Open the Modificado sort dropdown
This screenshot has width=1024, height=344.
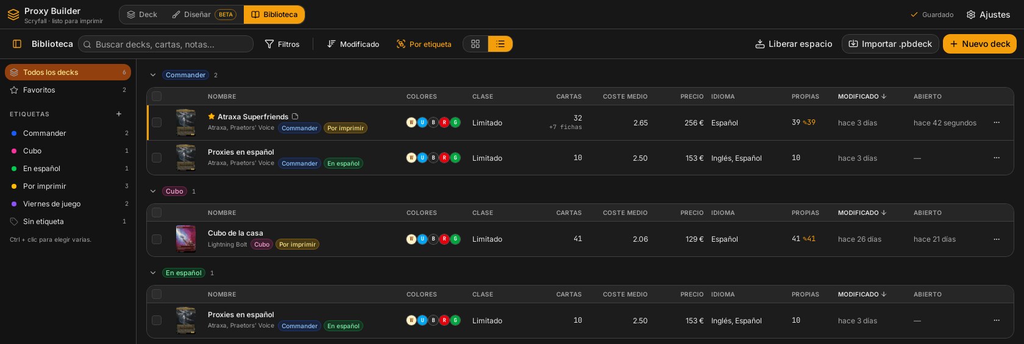(354, 44)
